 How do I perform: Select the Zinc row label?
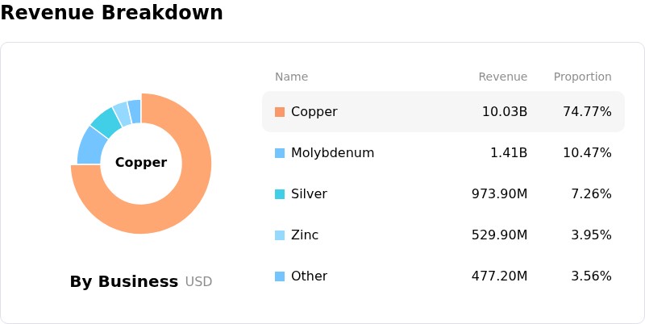tap(305, 235)
